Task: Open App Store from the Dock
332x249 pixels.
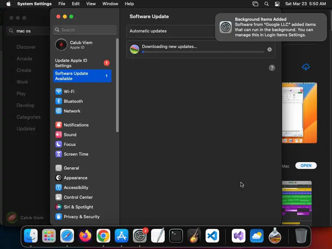Action: tap(122, 236)
